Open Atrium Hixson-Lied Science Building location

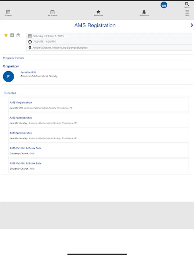click(x=60, y=48)
